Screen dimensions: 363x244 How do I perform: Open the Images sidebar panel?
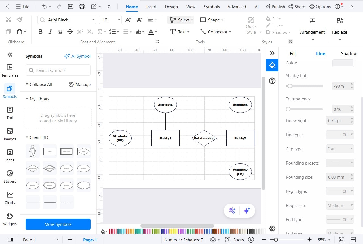10,134
